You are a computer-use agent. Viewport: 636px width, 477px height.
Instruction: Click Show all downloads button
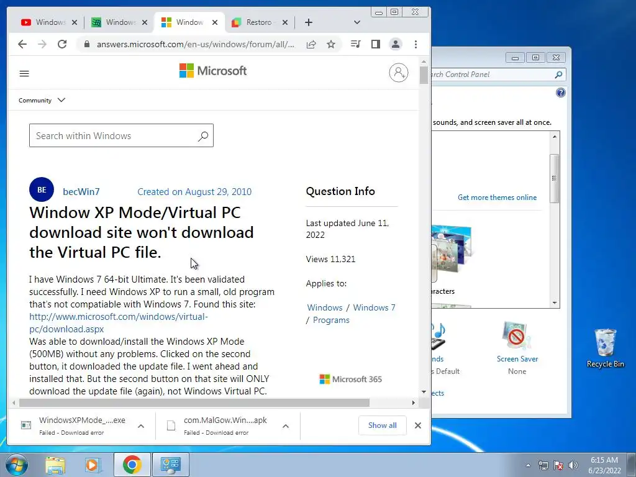(x=382, y=425)
